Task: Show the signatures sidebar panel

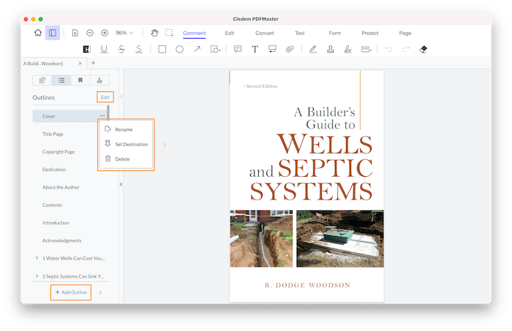Action: pyautogui.click(x=99, y=80)
